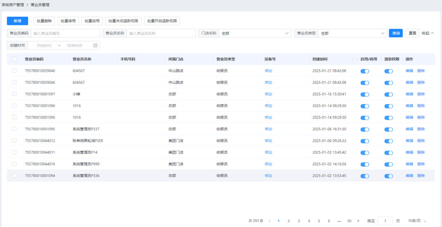
Task: Click 批量关闭退款权限 button
Action: coord(123,21)
